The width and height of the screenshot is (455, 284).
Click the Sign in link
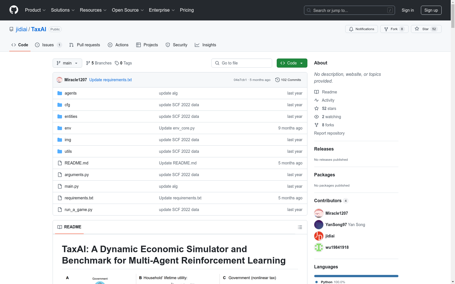[408, 10]
